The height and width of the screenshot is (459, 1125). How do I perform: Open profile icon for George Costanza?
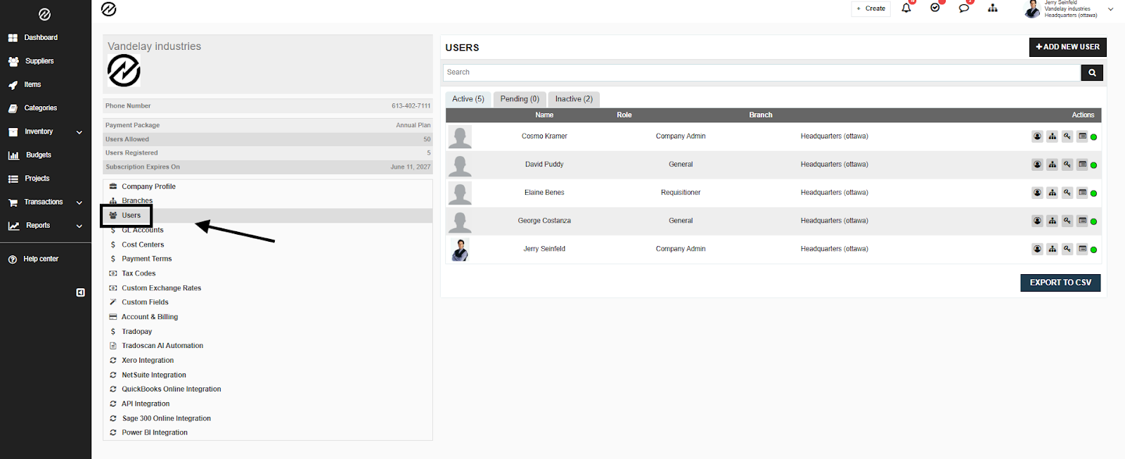(1037, 221)
